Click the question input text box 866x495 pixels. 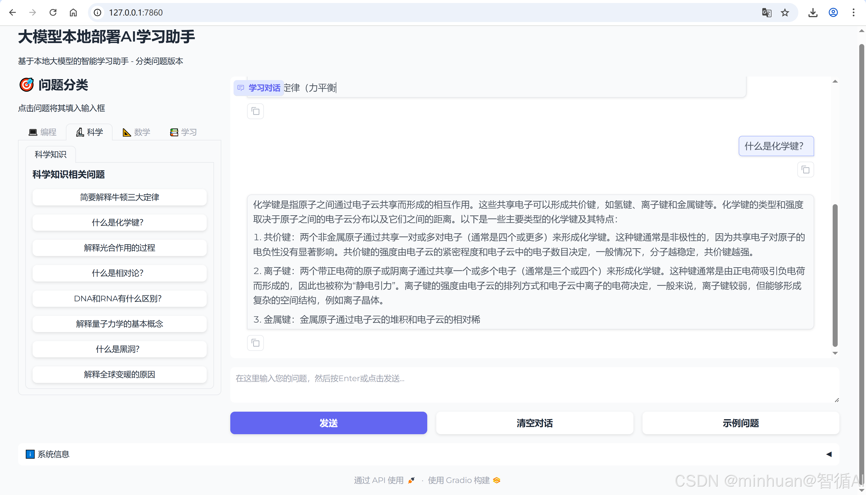coord(534,384)
